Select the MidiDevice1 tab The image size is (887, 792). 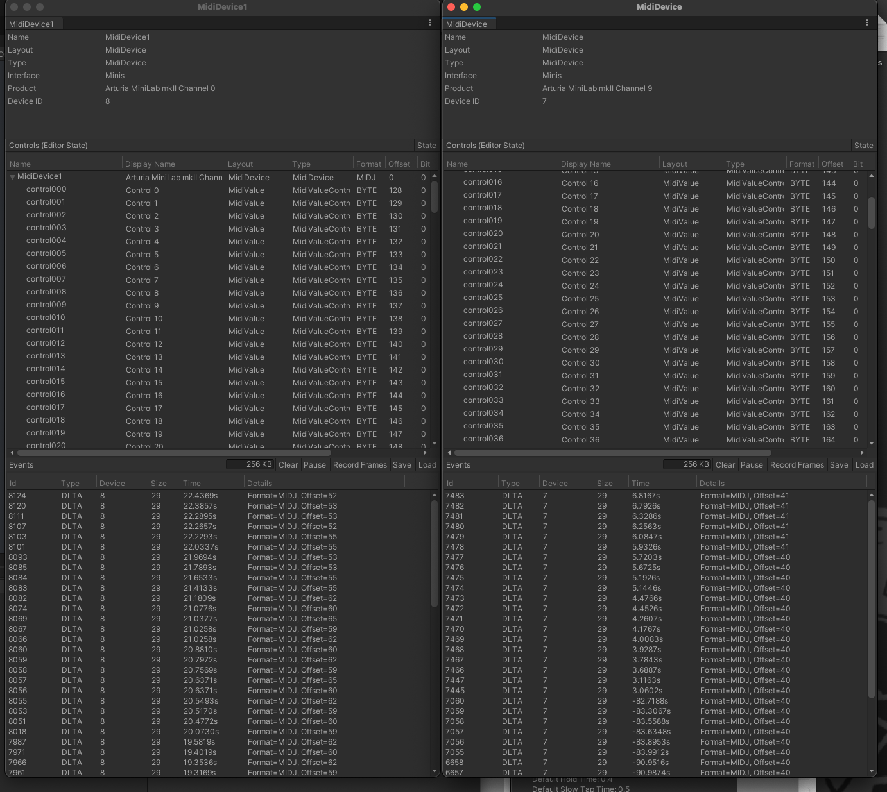click(x=31, y=24)
